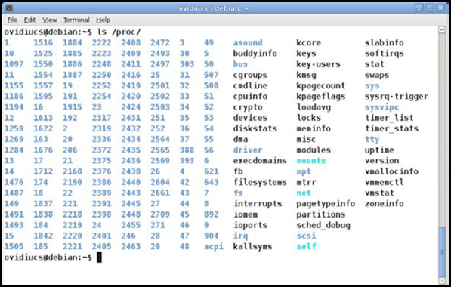
Task: Click the 'timer_list' entry
Action: [389, 118]
